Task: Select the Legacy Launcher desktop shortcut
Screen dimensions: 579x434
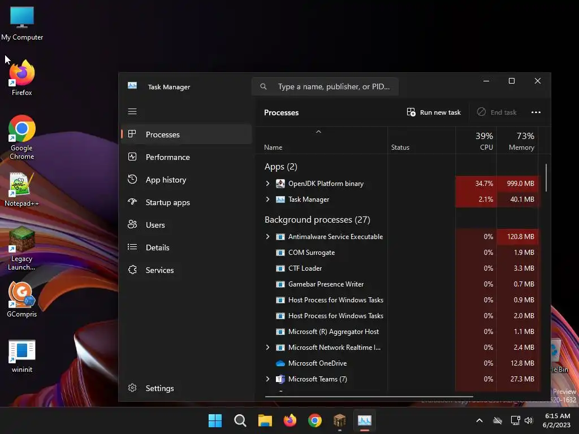Action: pos(22,249)
